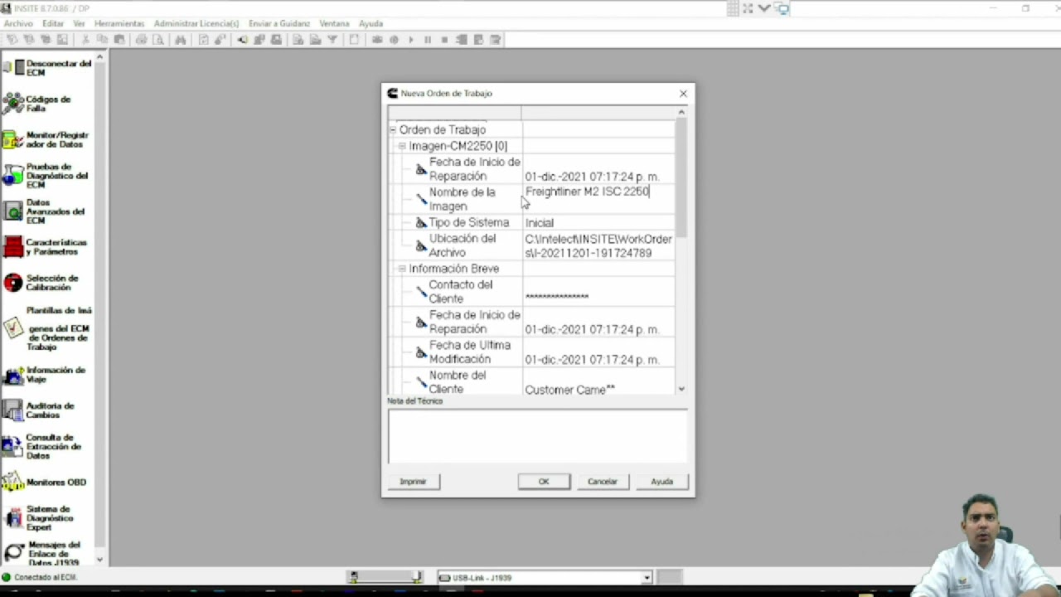Click the Ubicación del Archivo path value
This screenshot has height=597, width=1061.
598,246
